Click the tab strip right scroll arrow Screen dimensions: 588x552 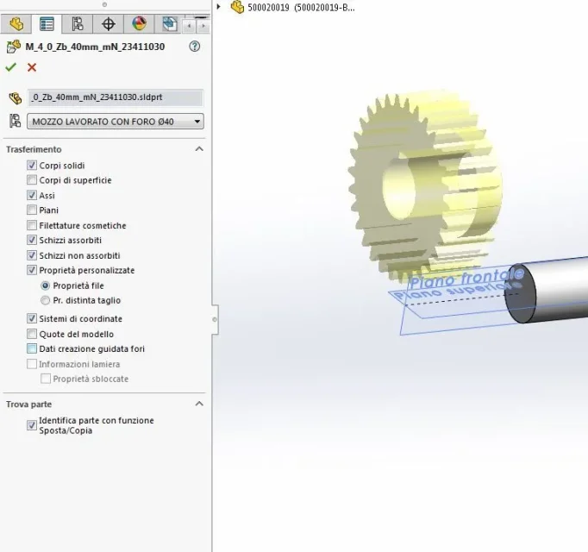point(203,26)
